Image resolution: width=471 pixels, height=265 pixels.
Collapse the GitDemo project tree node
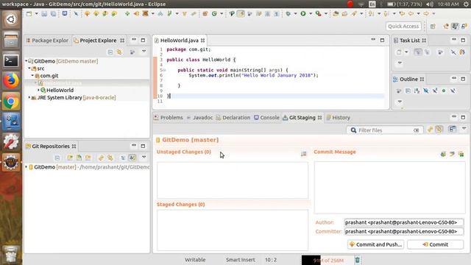click(x=26, y=61)
